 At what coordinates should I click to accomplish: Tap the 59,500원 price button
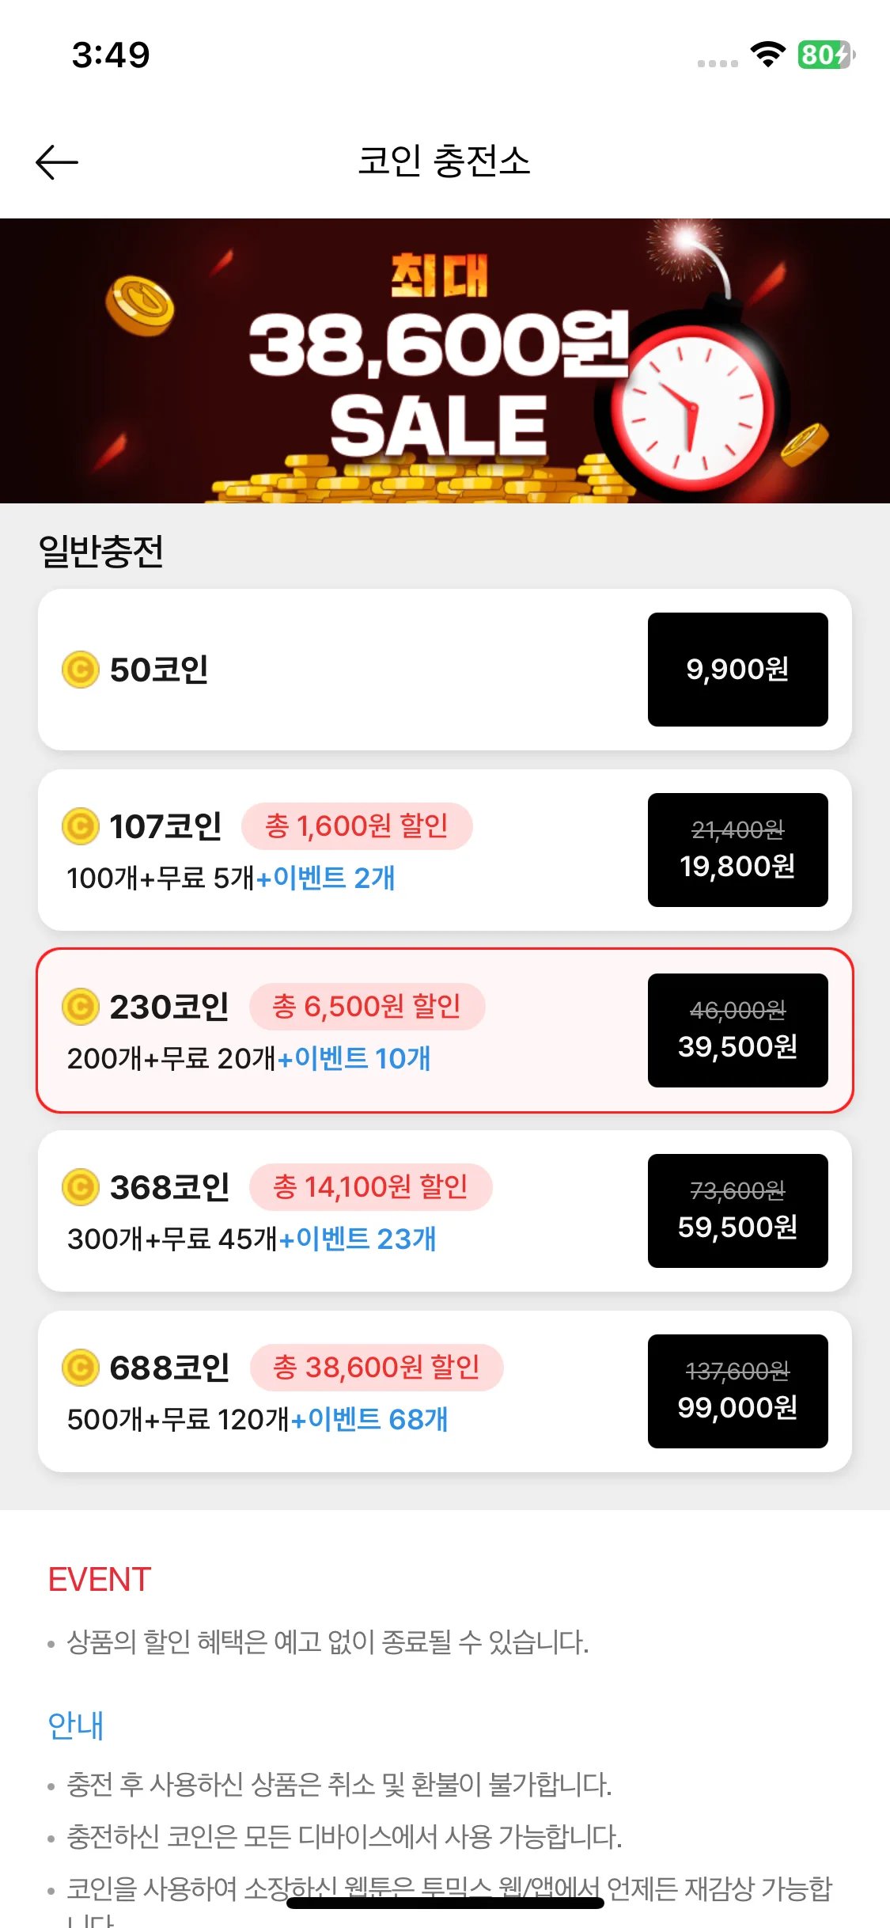point(738,1211)
